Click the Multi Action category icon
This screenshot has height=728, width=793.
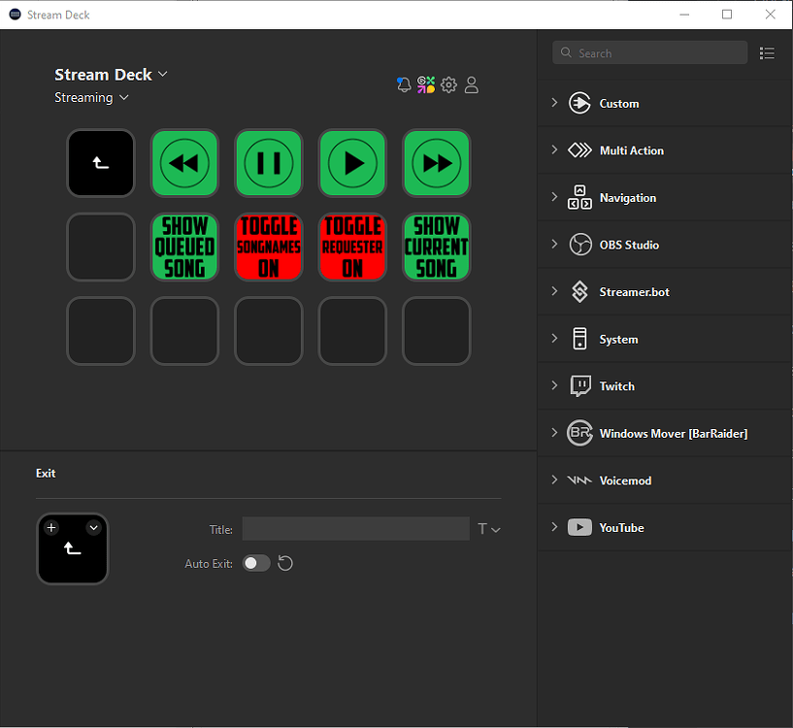[579, 150]
